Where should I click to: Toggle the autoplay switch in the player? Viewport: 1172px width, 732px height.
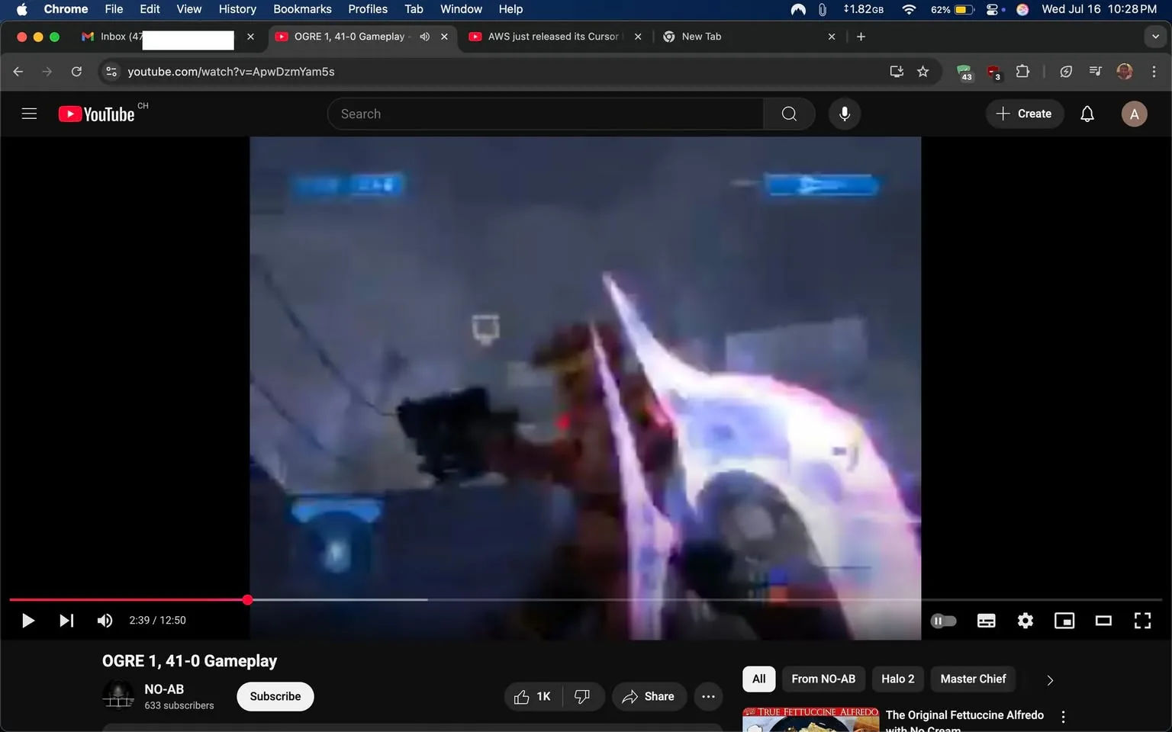[943, 620]
